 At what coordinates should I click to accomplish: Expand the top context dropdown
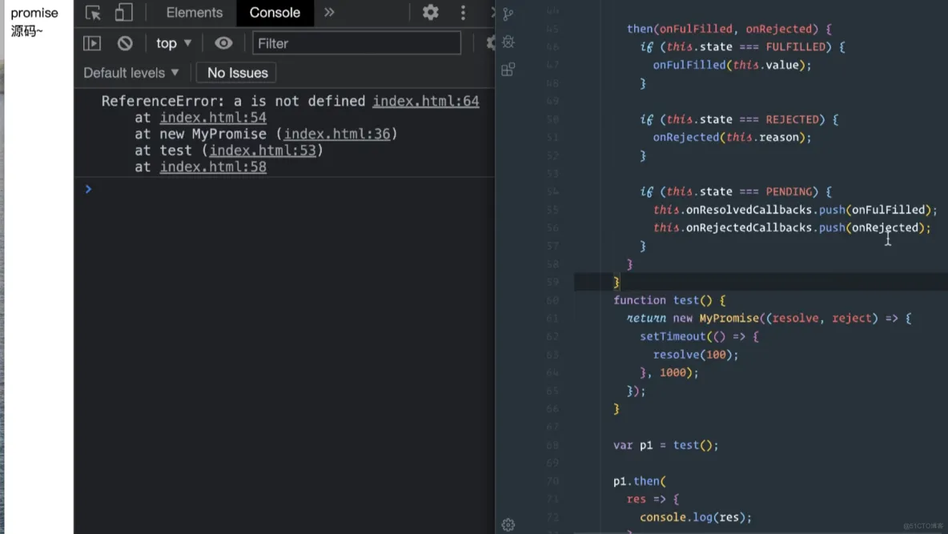click(174, 43)
